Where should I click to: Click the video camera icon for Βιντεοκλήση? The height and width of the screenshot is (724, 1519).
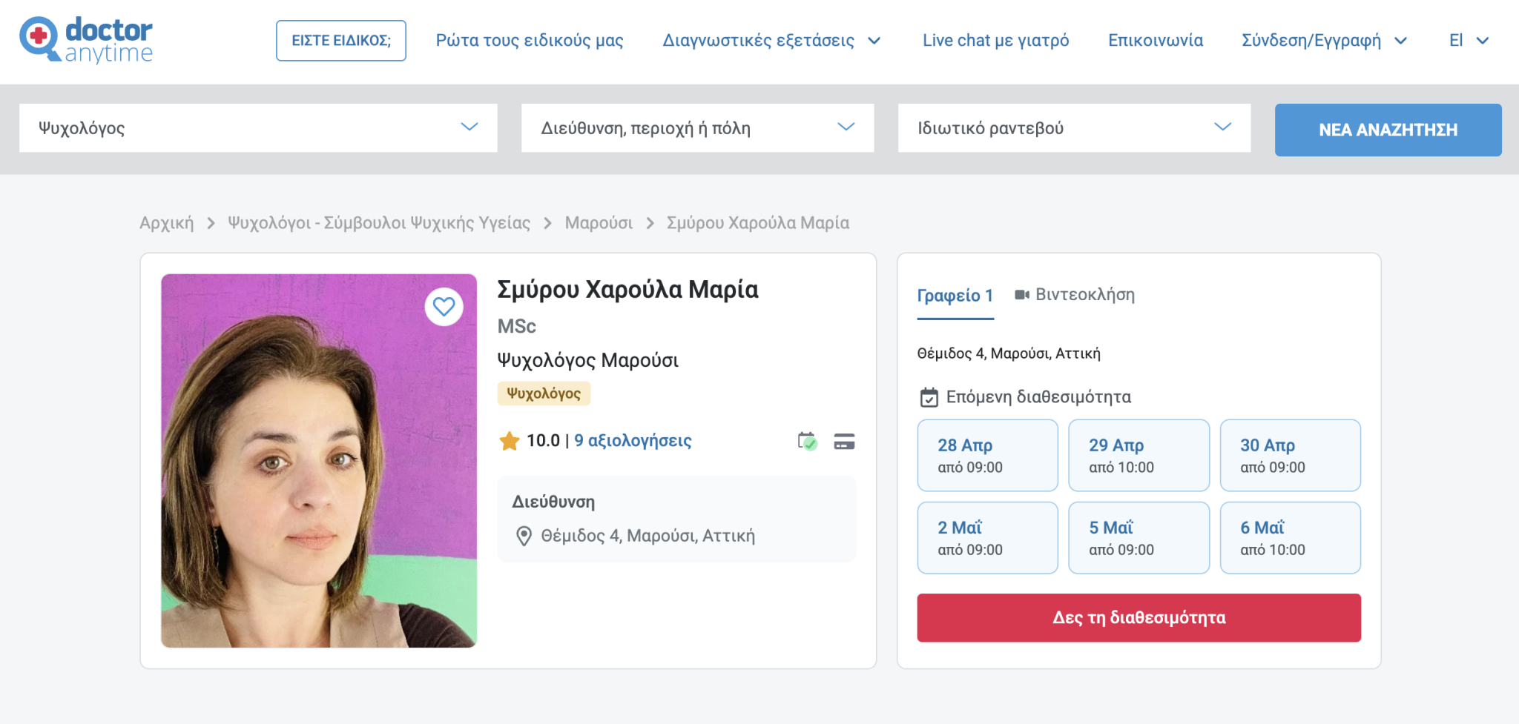tap(1021, 295)
